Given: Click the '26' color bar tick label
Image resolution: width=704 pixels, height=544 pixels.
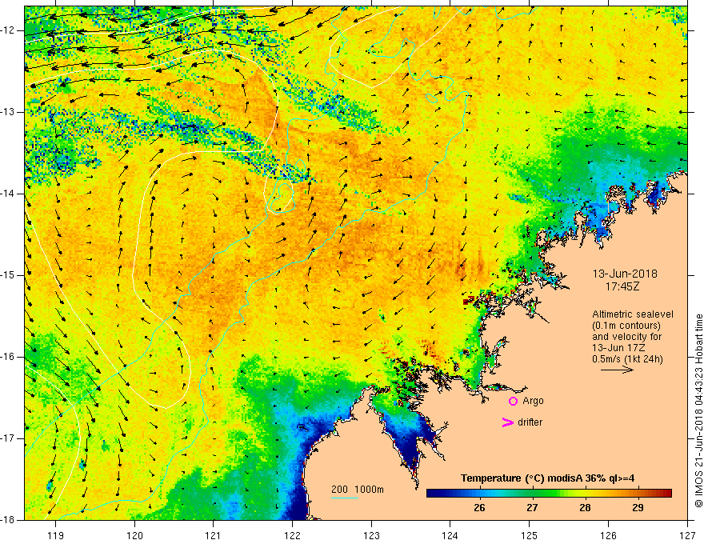Looking at the screenshot, I should 479,508.
